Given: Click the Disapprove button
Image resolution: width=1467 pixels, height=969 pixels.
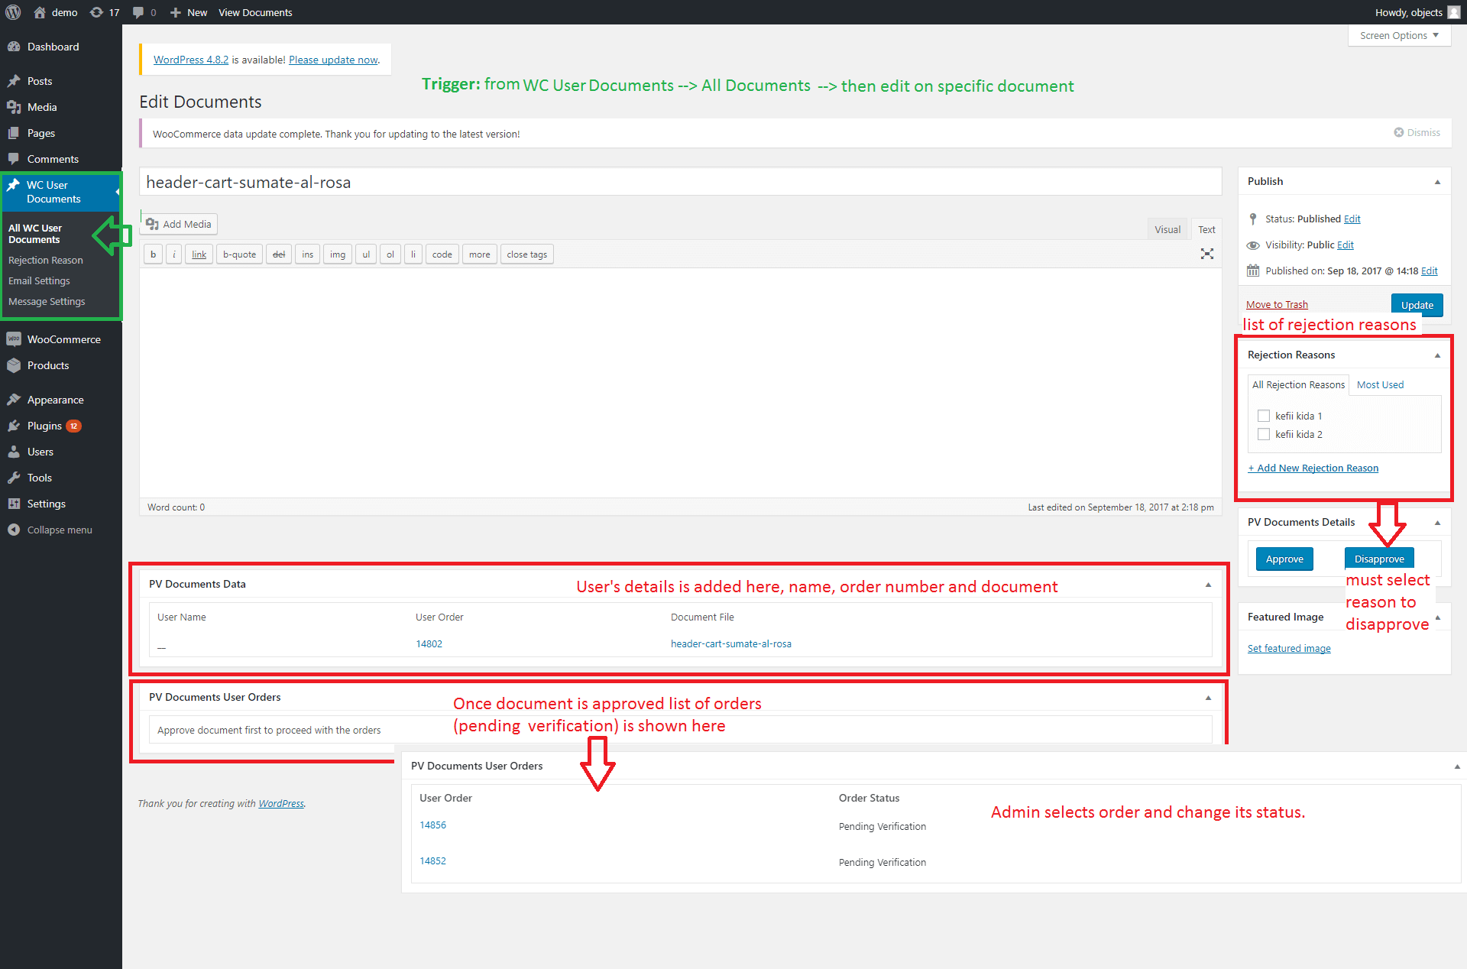Looking at the screenshot, I should tap(1378, 559).
